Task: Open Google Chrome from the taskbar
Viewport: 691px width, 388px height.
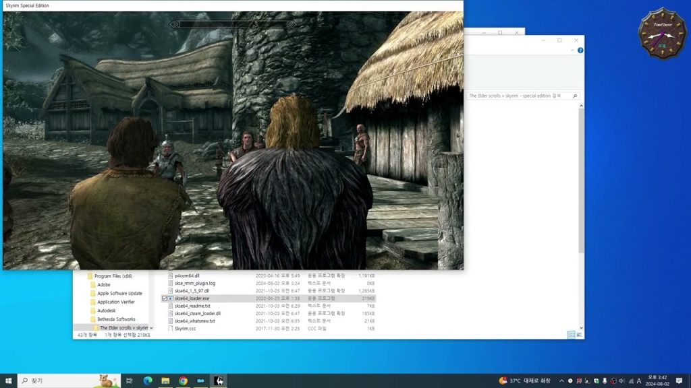Action: click(x=183, y=381)
